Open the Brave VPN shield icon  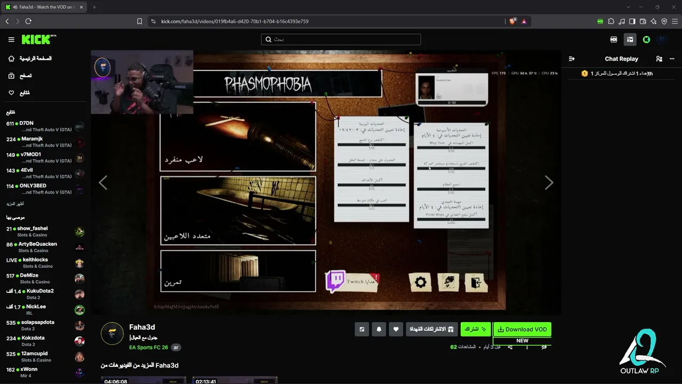(x=664, y=21)
